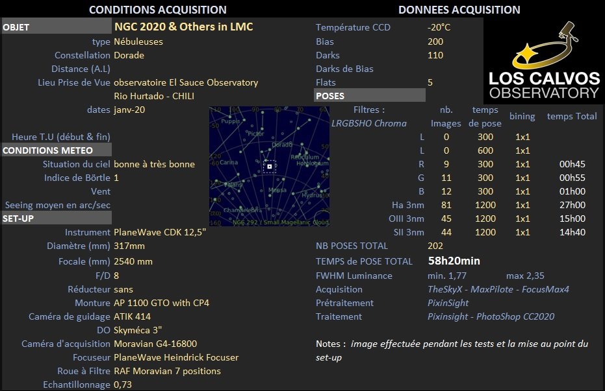Click 'PlaneWave CDK 12,5"' instrument value
This screenshot has height=391, width=605.
pos(160,232)
